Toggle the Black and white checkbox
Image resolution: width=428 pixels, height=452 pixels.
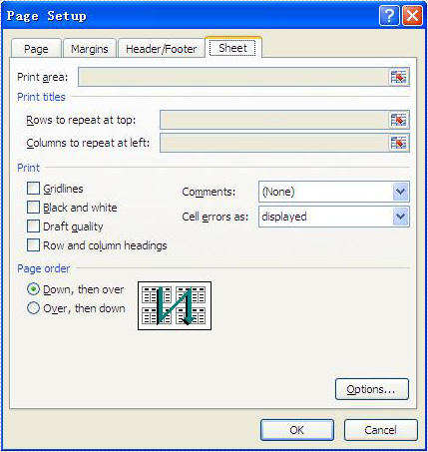(x=33, y=208)
